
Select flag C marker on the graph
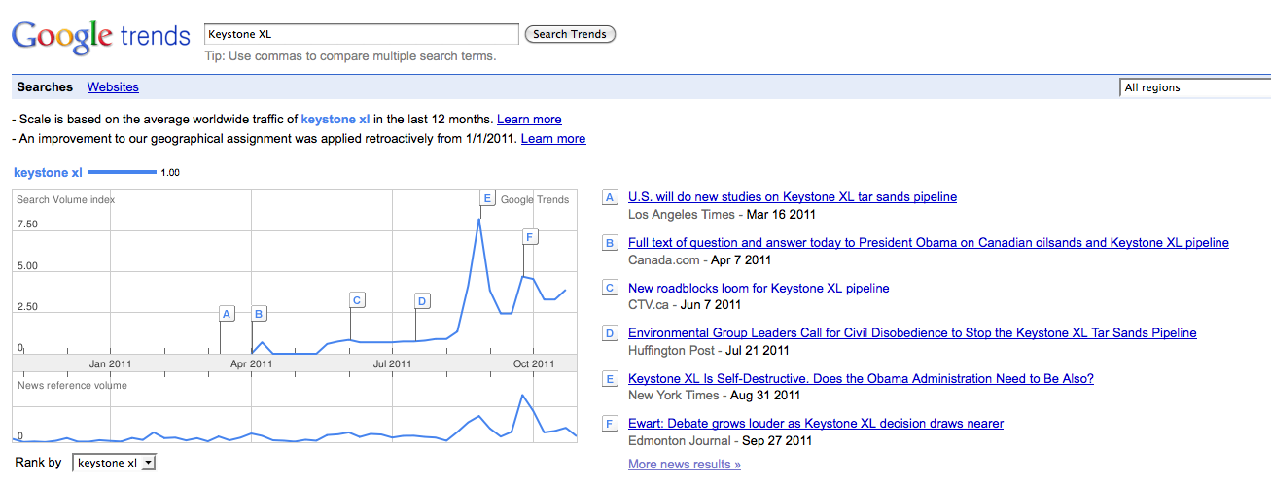coord(357,300)
